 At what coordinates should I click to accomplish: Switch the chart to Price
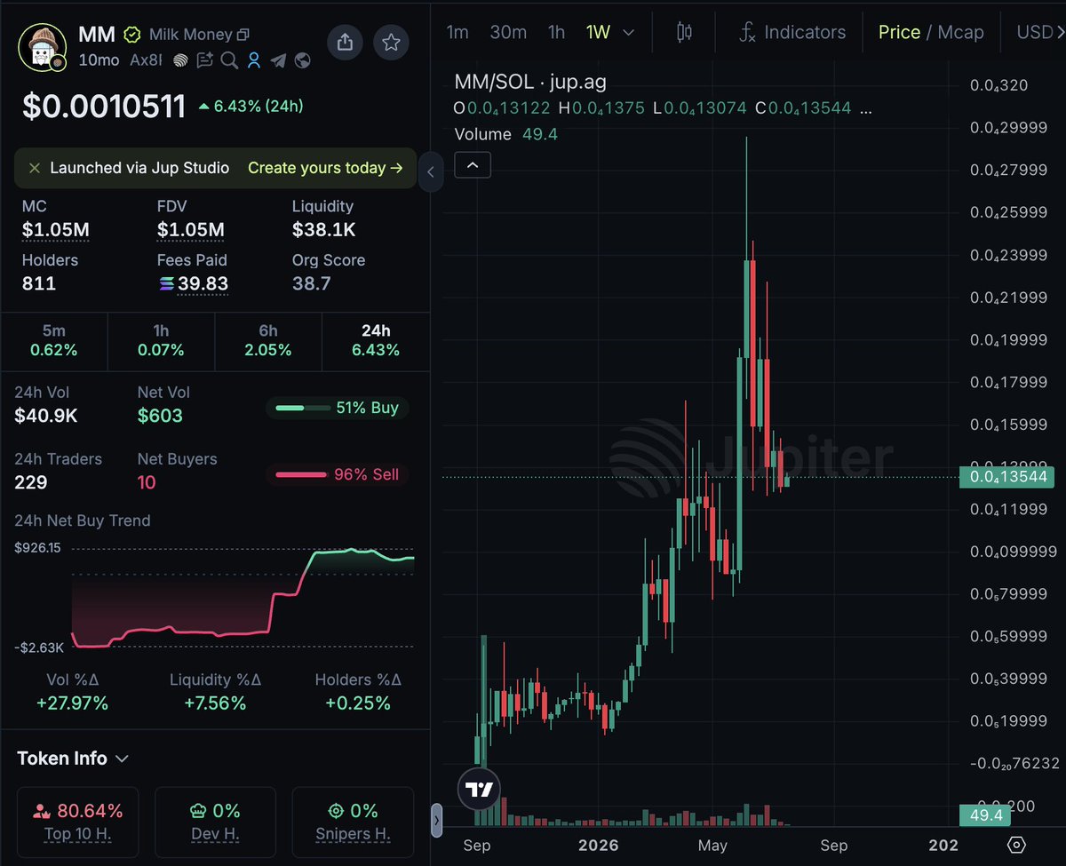point(899,33)
